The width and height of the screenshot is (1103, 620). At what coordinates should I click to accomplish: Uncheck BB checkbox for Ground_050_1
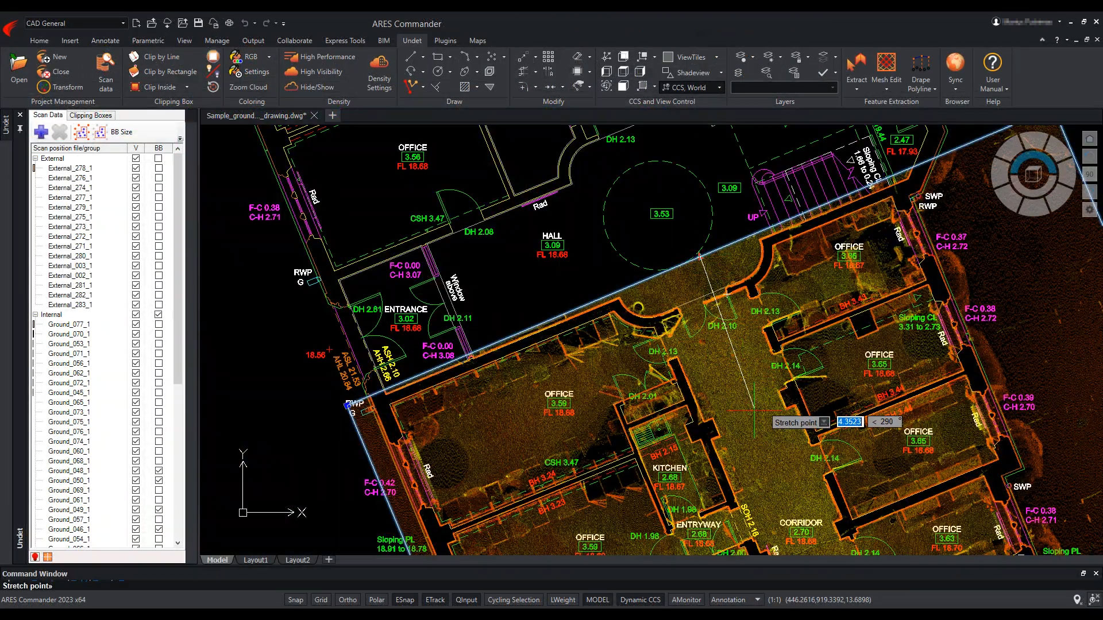point(159,480)
